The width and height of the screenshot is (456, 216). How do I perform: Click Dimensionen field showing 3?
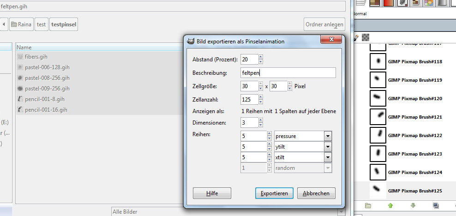pyautogui.click(x=249, y=123)
